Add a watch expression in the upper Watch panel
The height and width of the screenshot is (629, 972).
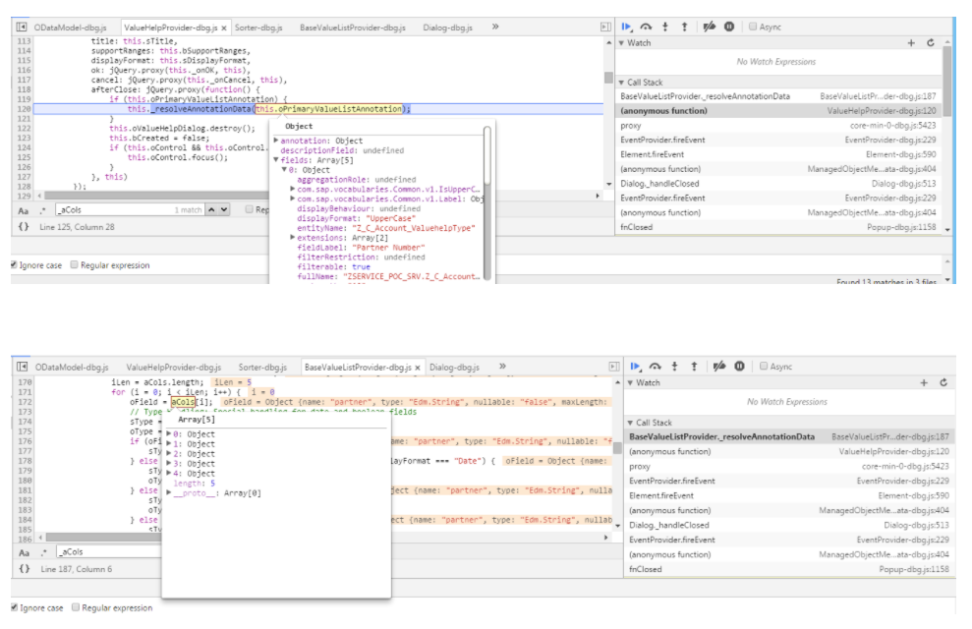tap(911, 43)
